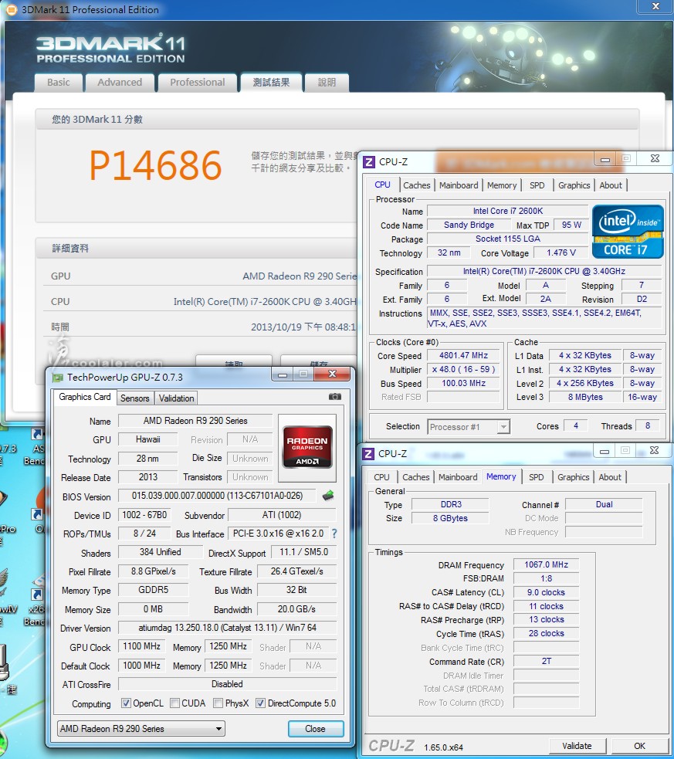This screenshot has width=674, height=759.
Task: Click the bus interface question mark icon
Action: coord(334,534)
